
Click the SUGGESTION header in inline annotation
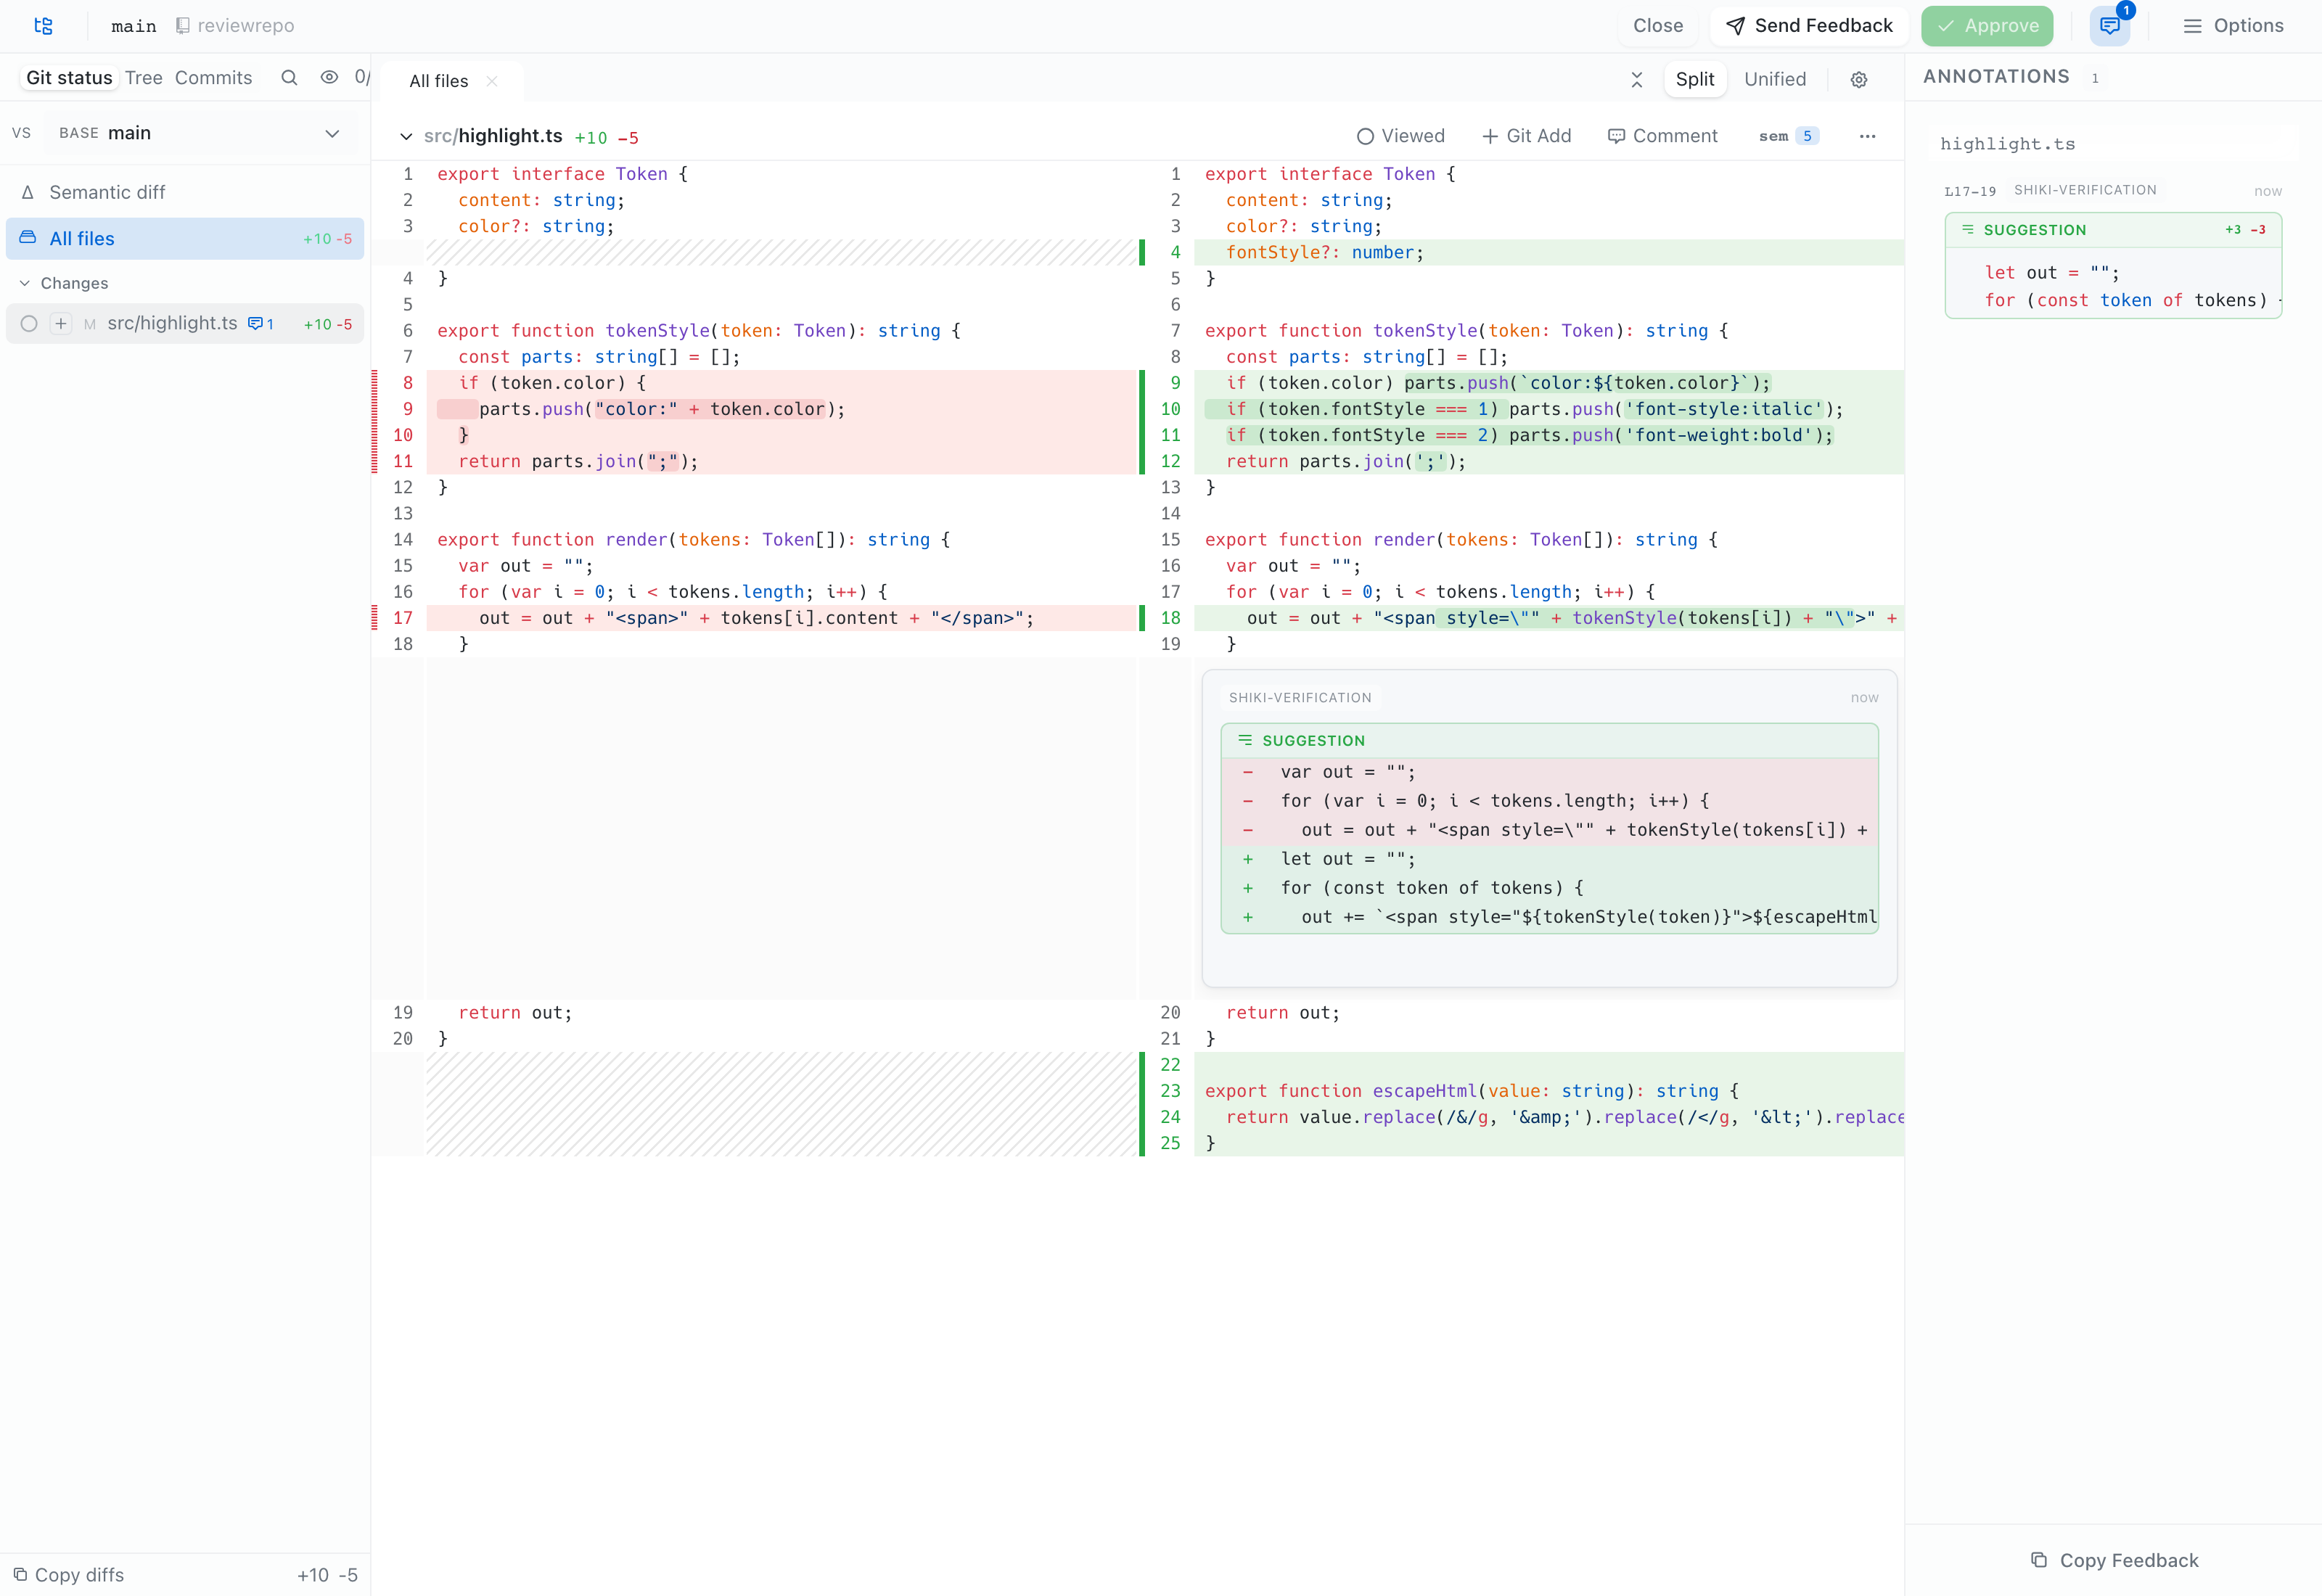point(1549,741)
